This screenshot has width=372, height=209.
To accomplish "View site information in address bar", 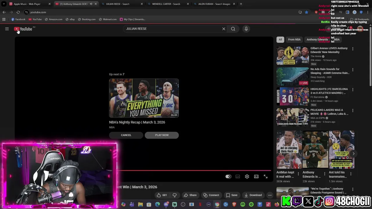I will click(x=26, y=12).
